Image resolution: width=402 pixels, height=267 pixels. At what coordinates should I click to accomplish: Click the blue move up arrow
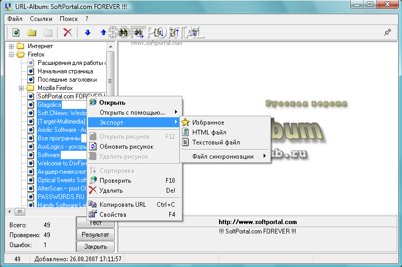click(103, 32)
